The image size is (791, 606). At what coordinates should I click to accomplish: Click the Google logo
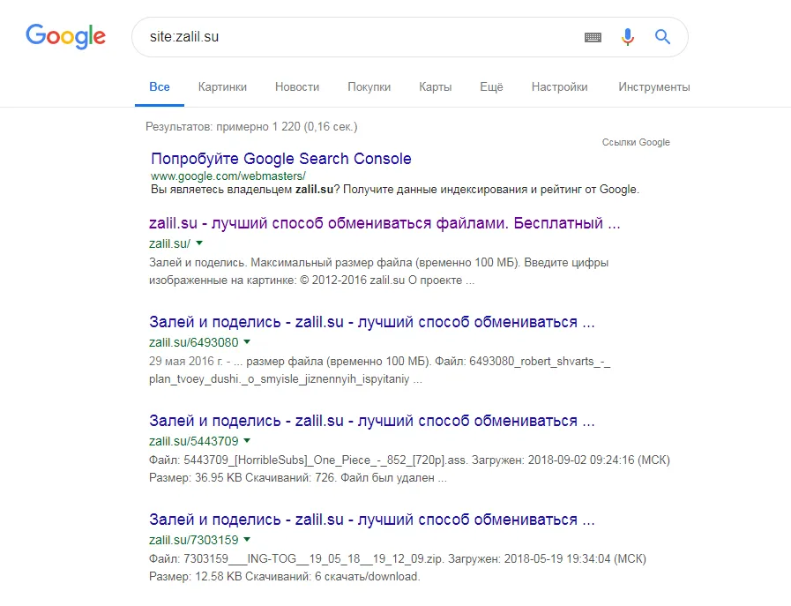(65, 36)
